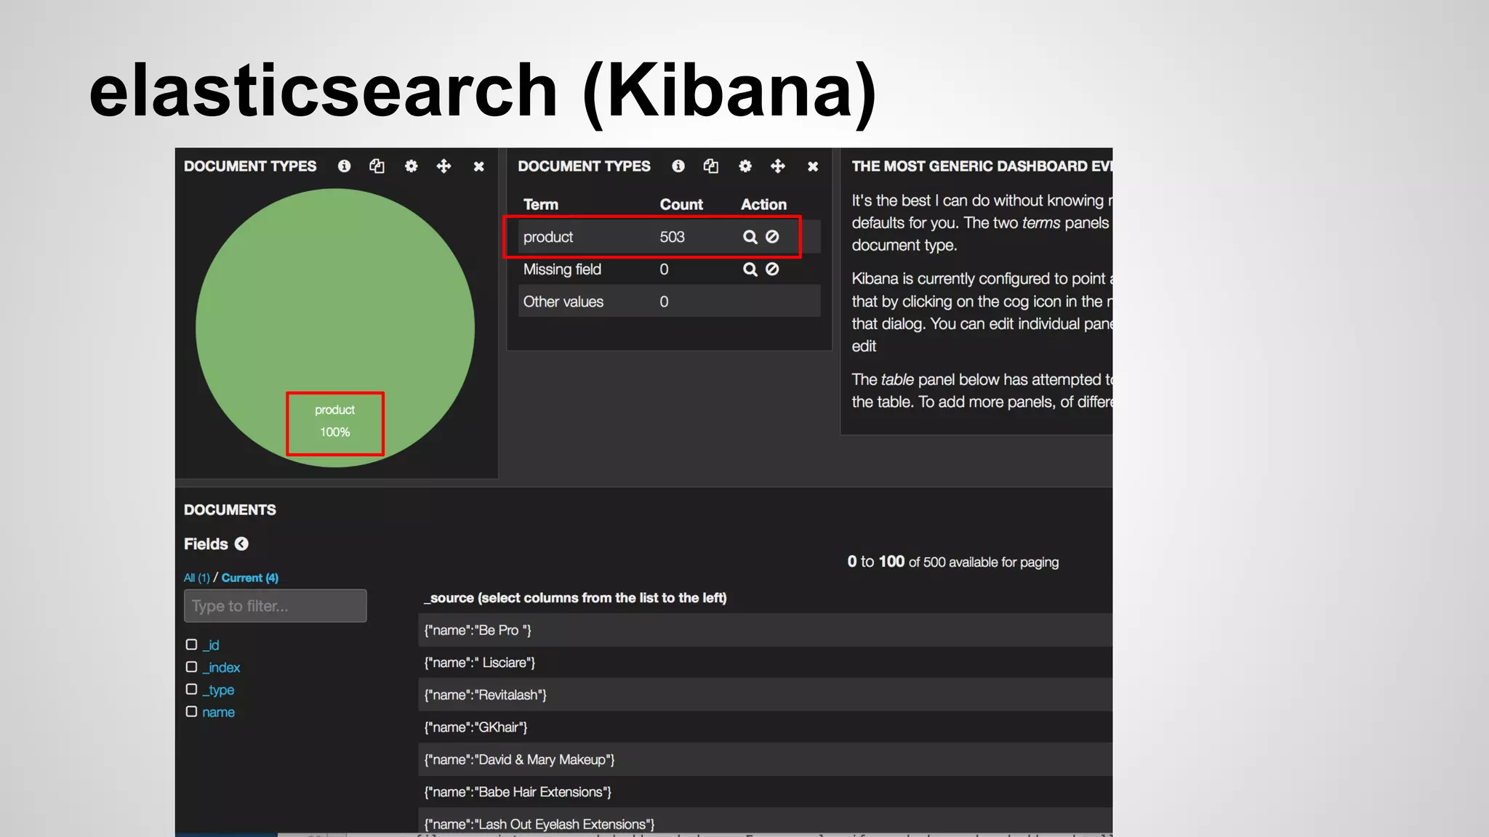1489x837 pixels.
Task: Duplicate the pie chart Document Types panel
Action: [377, 166]
